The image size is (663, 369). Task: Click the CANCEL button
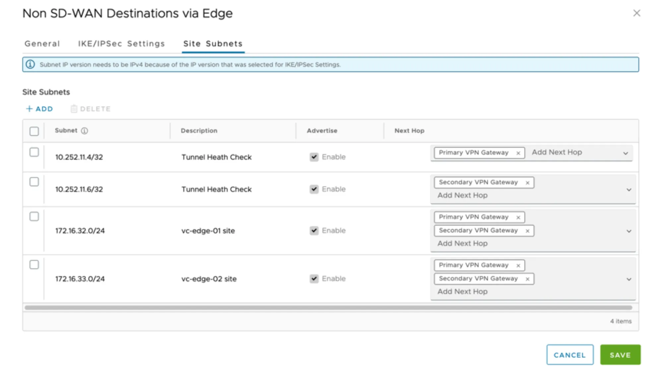click(x=570, y=354)
